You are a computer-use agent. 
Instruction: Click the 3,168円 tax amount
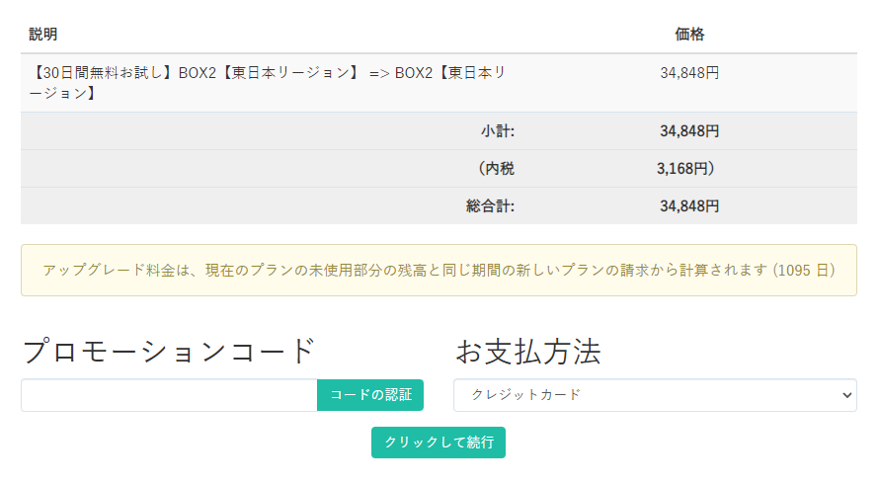[x=685, y=169]
